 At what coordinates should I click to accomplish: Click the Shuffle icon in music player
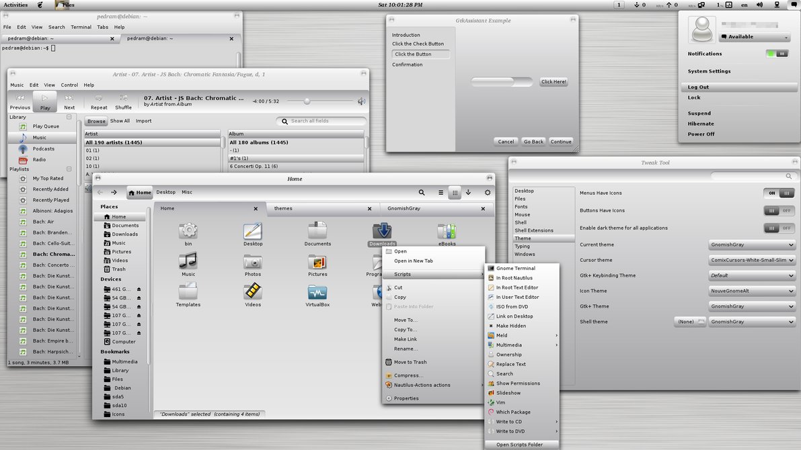(123, 99)
